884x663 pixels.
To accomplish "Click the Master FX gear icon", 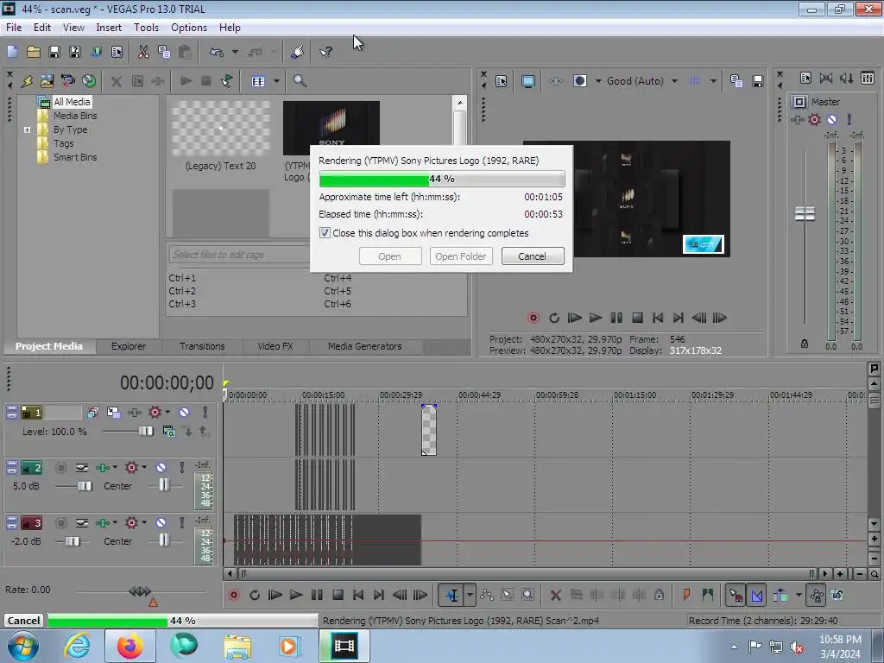I will coord(815,119).
